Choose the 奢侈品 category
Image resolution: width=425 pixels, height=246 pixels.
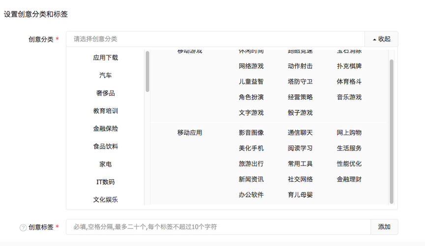(106, 93)
